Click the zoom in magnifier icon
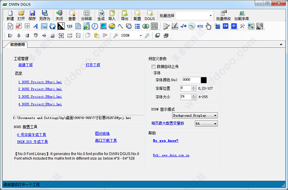 [x=116, y=35]
